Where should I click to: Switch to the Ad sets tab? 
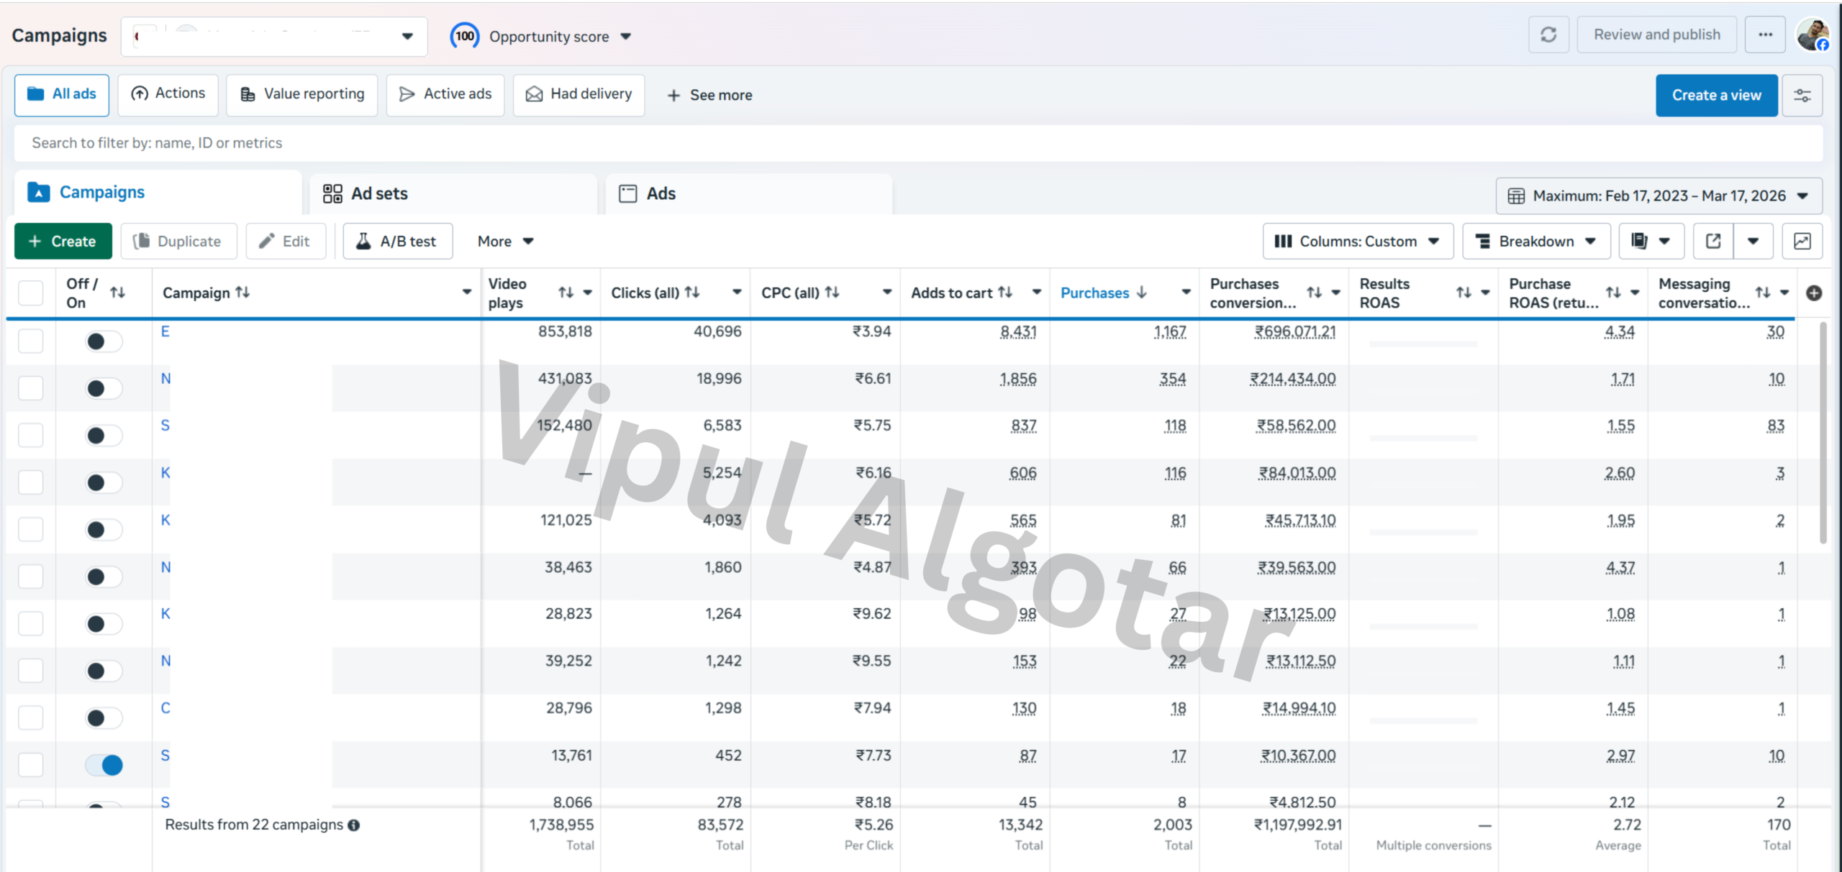click(x=379, y=193)
